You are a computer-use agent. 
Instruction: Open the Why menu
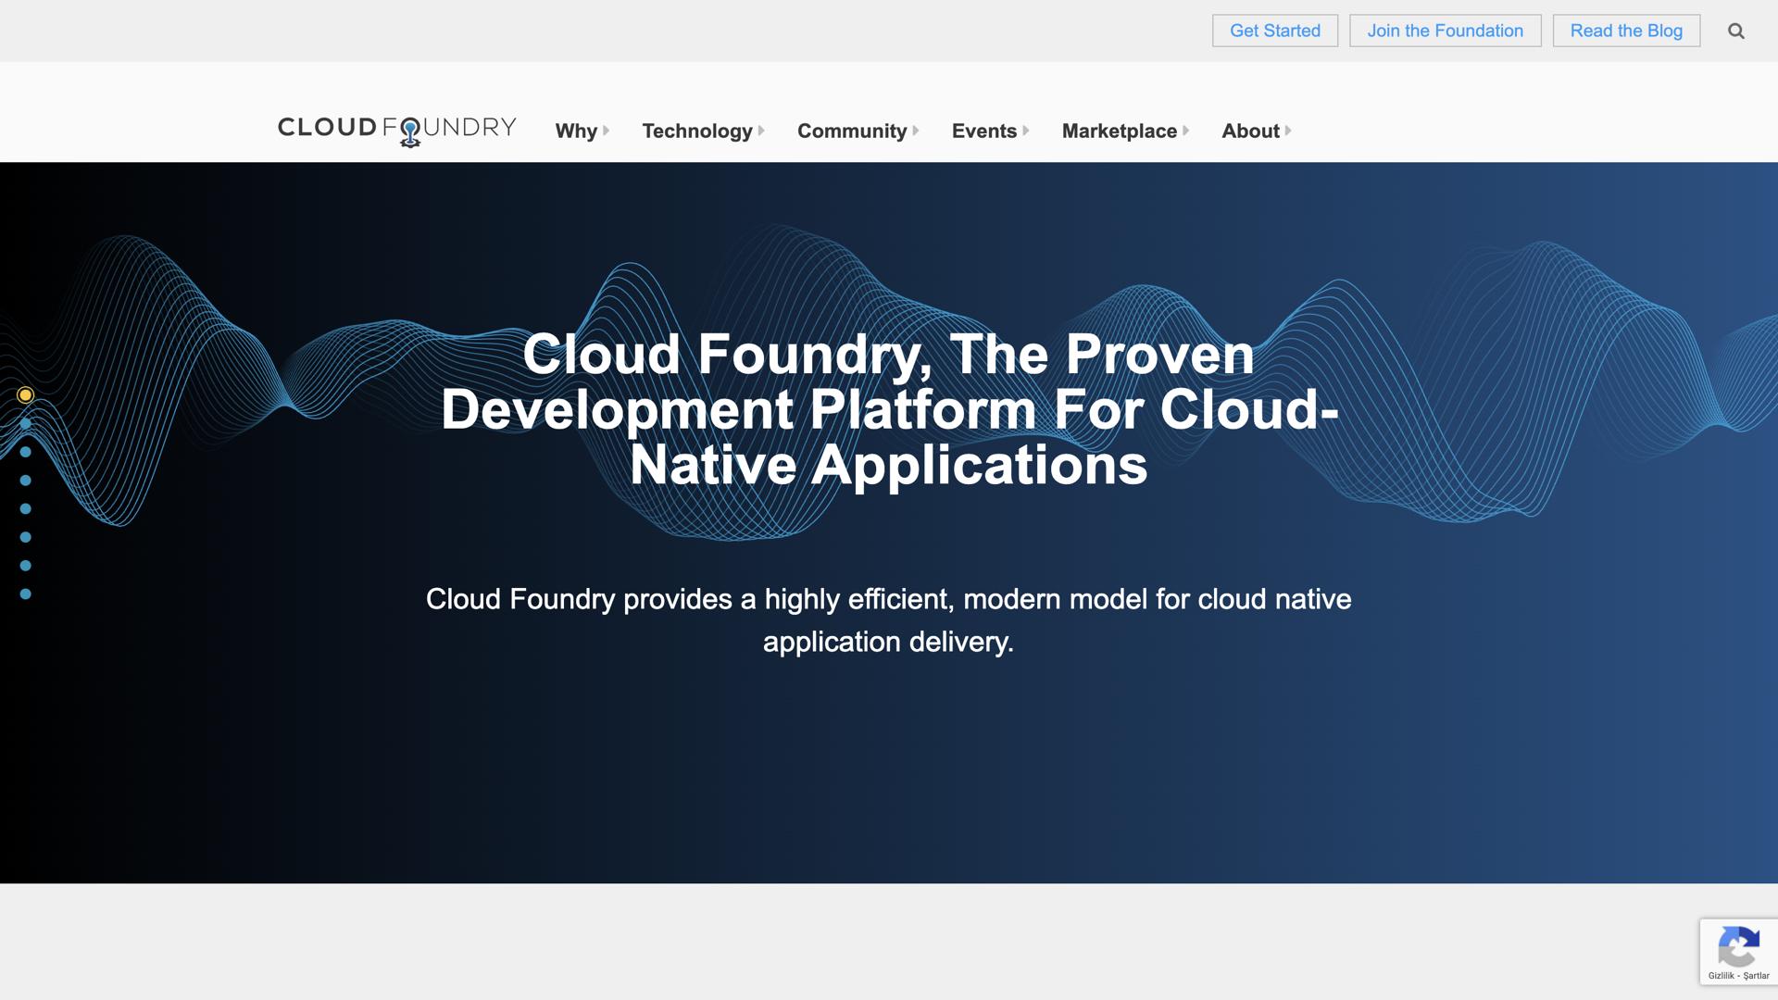tap(576, 131)
